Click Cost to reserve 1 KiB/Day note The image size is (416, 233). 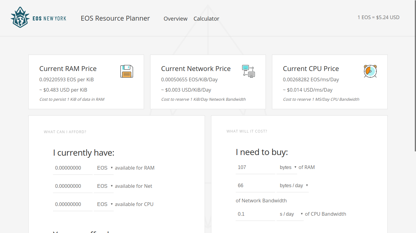click(x=203, y=100)
